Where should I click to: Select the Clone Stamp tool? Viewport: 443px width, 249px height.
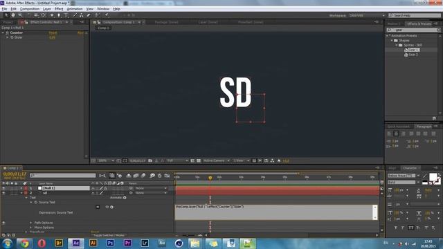click(82, 15)
